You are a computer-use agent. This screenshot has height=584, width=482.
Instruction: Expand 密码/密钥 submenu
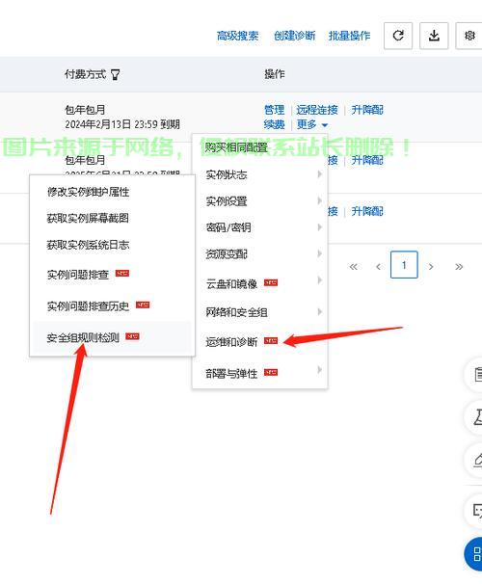click(259, 227)
